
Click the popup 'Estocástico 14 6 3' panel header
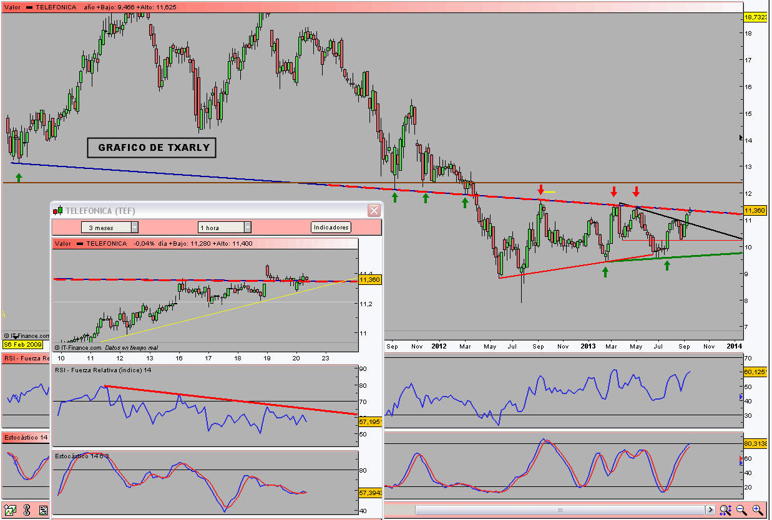(x=81, y=456)
